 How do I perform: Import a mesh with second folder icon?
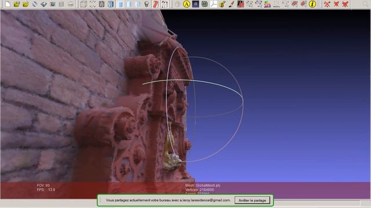pyautogui.click(x=26, y=4)
